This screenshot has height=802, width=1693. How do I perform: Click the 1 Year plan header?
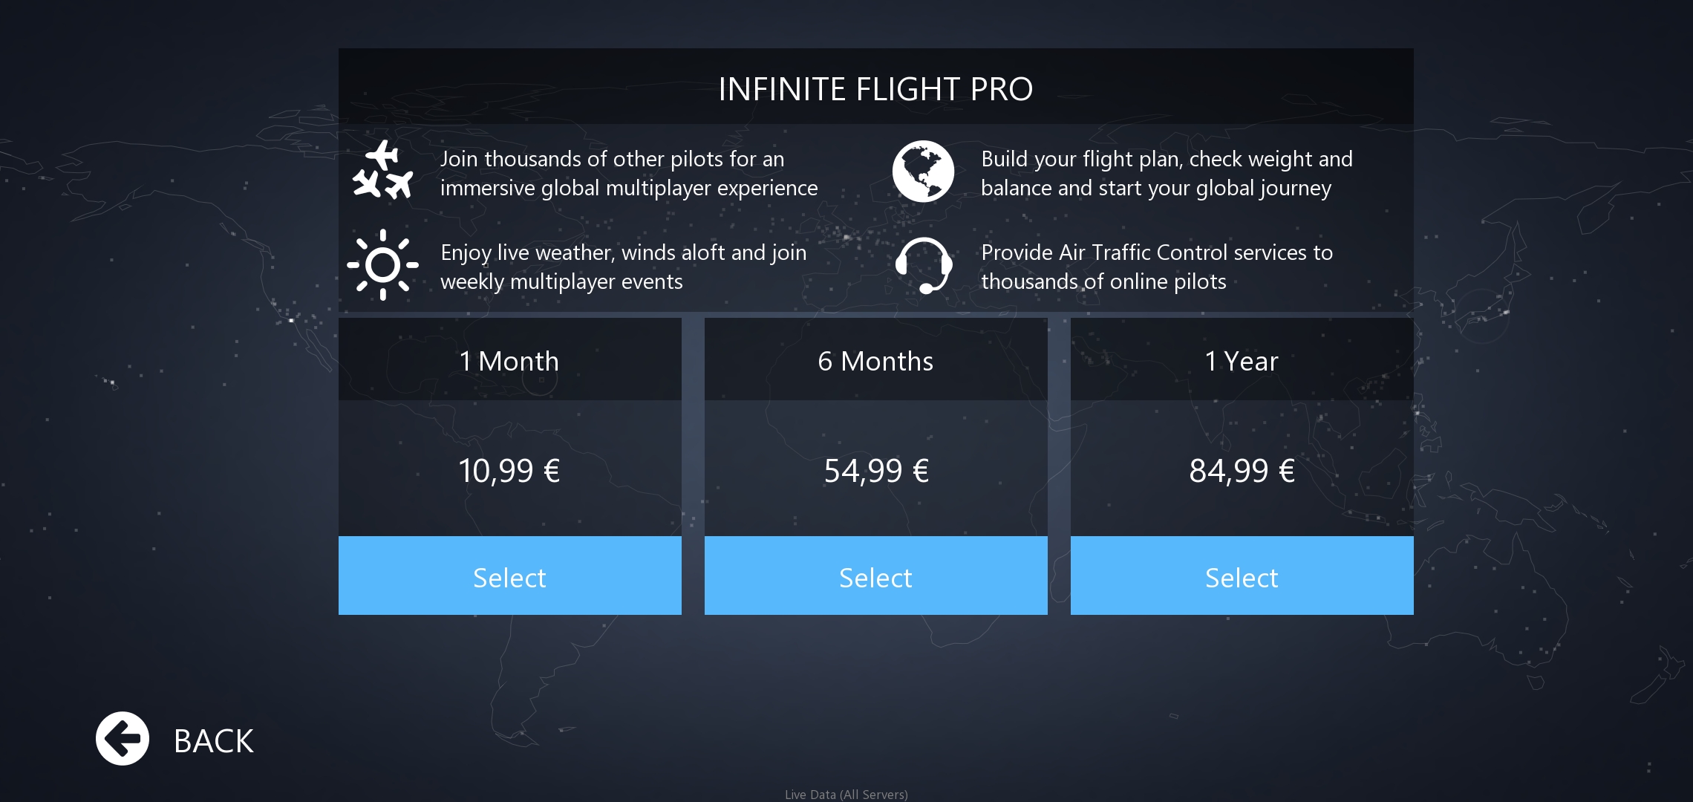1242,361
